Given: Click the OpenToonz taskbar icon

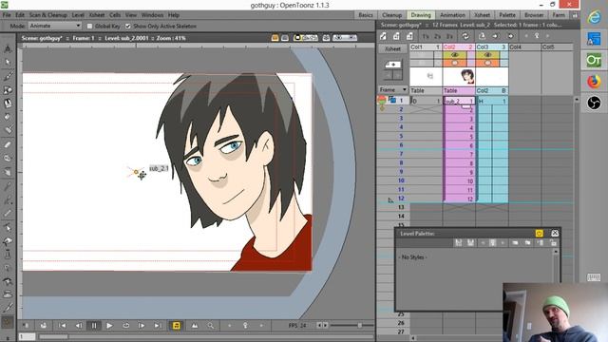Looking at the screenshot, I should 594,60.
